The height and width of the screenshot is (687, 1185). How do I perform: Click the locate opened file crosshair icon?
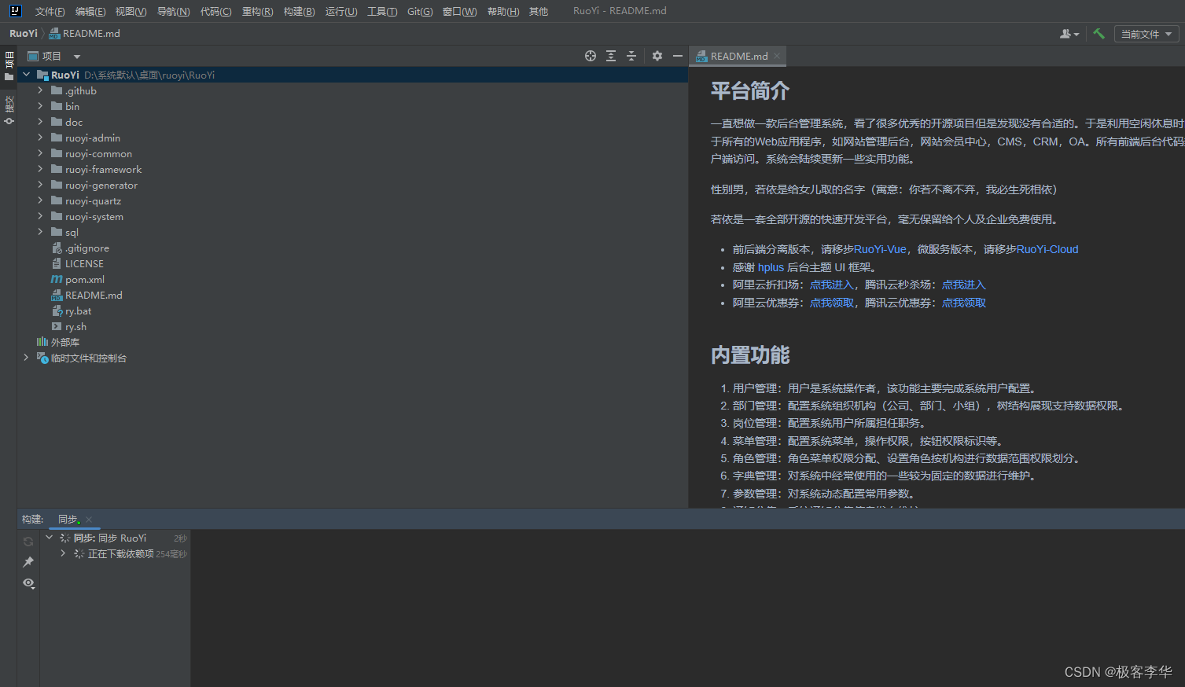pyautogui.click(x=591, y=56)
